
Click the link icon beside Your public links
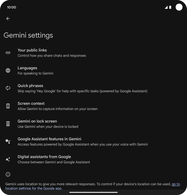coord(8,53)
